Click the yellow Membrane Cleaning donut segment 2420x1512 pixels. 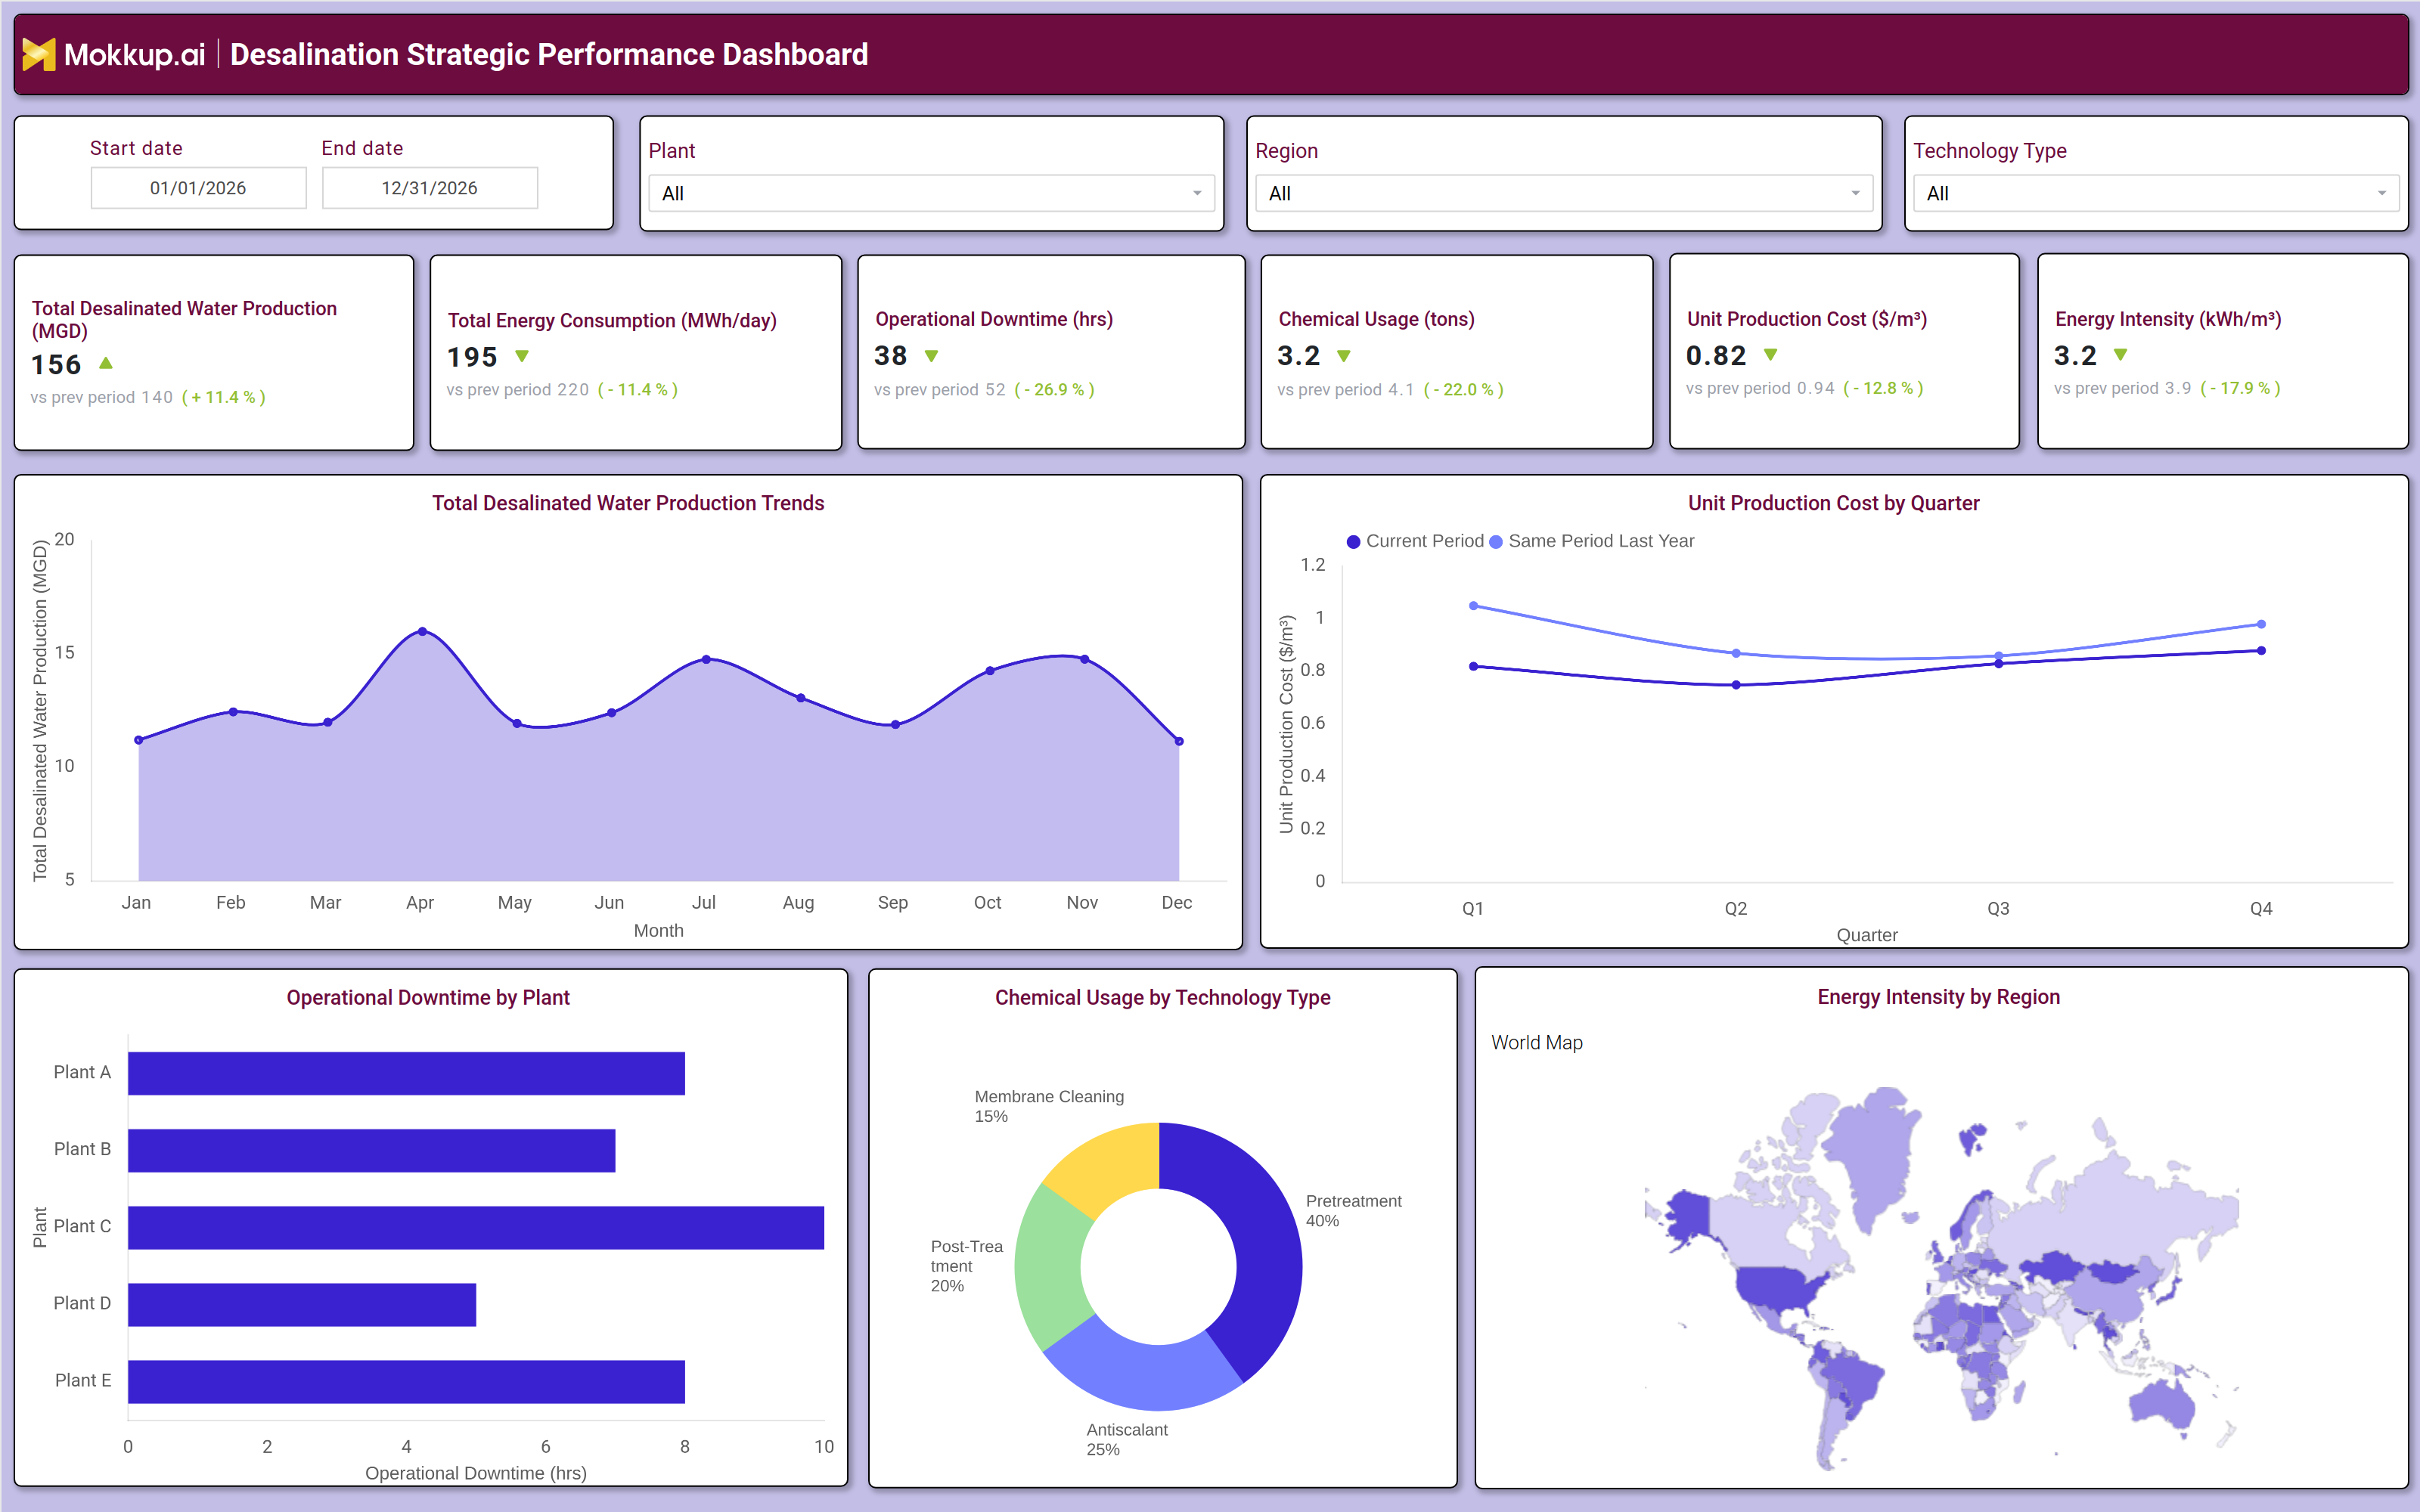point(1110,1164)
